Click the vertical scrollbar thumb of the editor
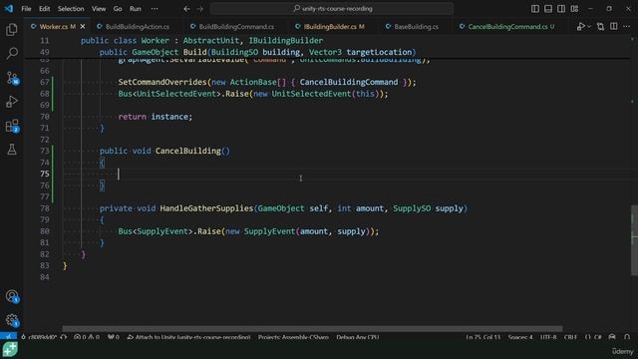Viewport: 638px width, 359px height. 634,240
